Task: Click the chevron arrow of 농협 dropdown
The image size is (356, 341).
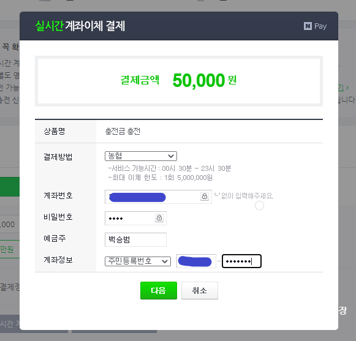Action: pyautogui.click(x=171, y=156)
